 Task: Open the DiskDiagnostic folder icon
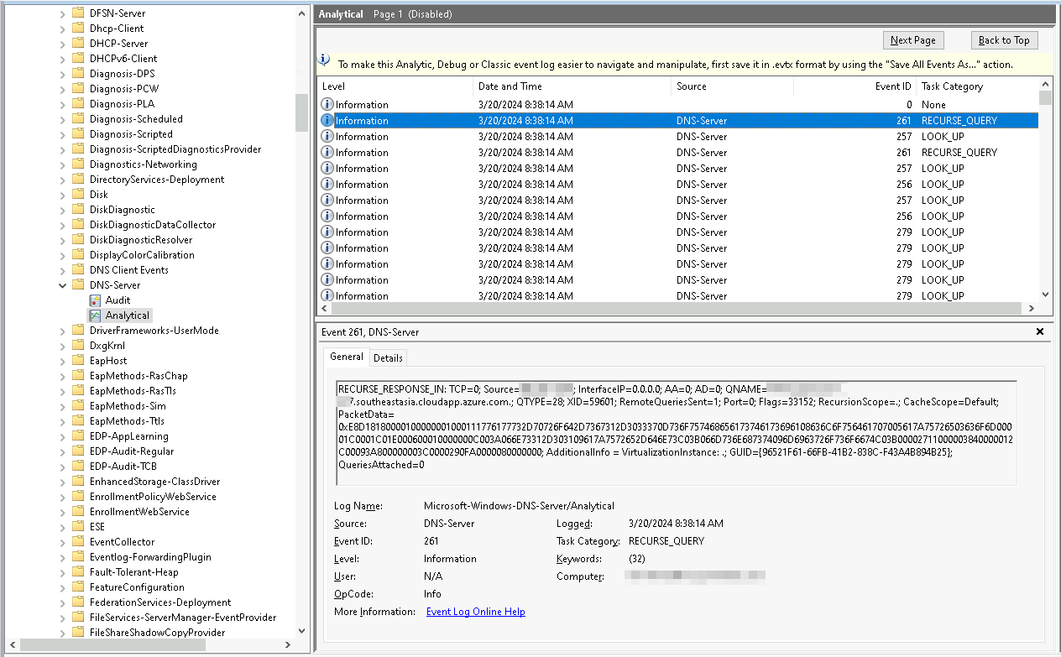click(80, 209)
